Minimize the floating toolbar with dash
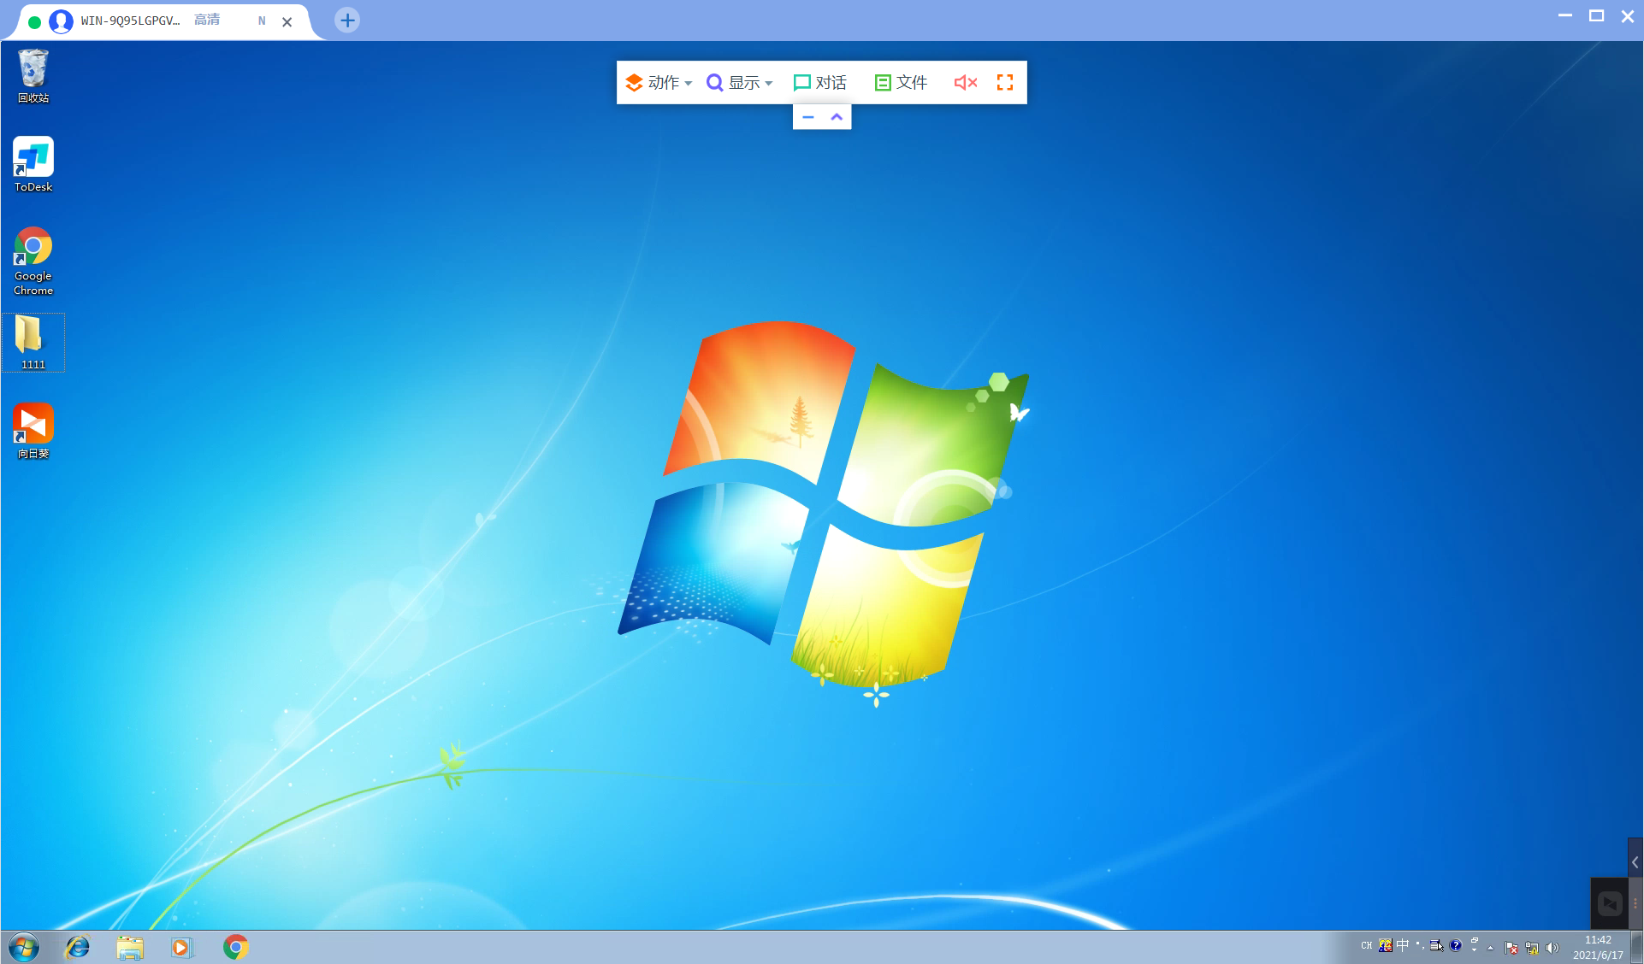The height and width of the screenshot is (964, 1644). pyautogui.click(x=808, y=117)
